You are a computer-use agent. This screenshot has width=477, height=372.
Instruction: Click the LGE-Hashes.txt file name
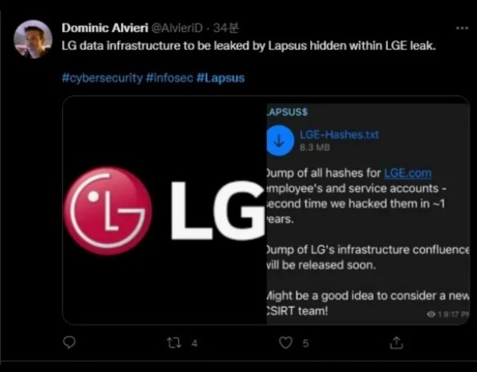(x=339, y=135)
